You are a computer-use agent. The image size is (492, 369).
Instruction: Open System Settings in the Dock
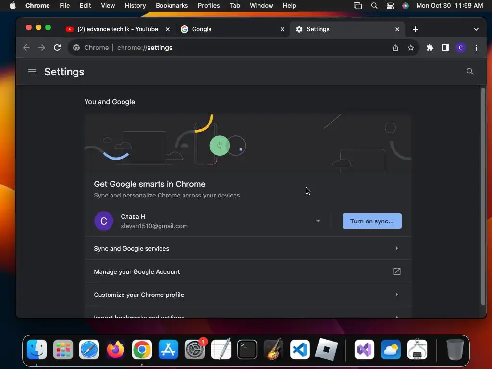tap(195, 349)
